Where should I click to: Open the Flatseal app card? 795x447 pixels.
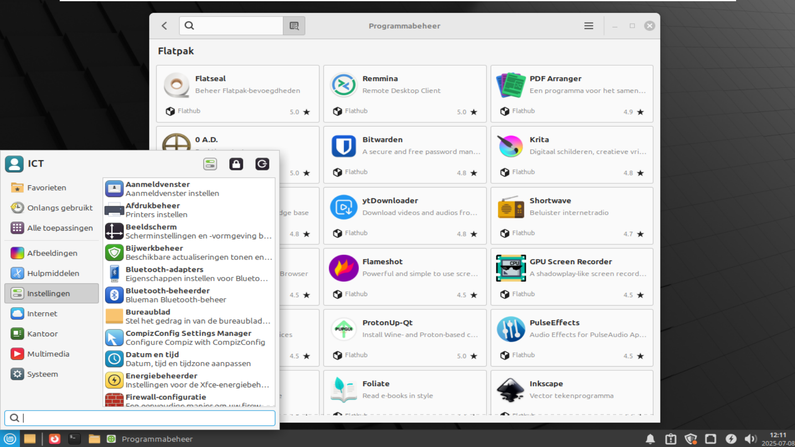point(238,94)
